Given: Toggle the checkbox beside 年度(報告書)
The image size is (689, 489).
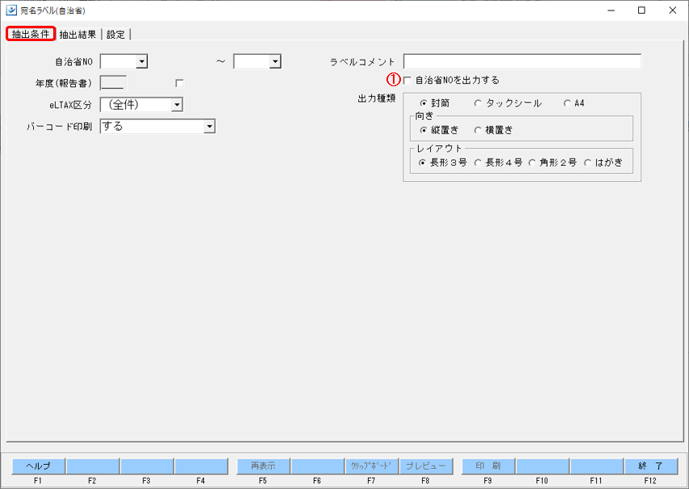Looking at the screenshot, I should click(x=179, y=83).
